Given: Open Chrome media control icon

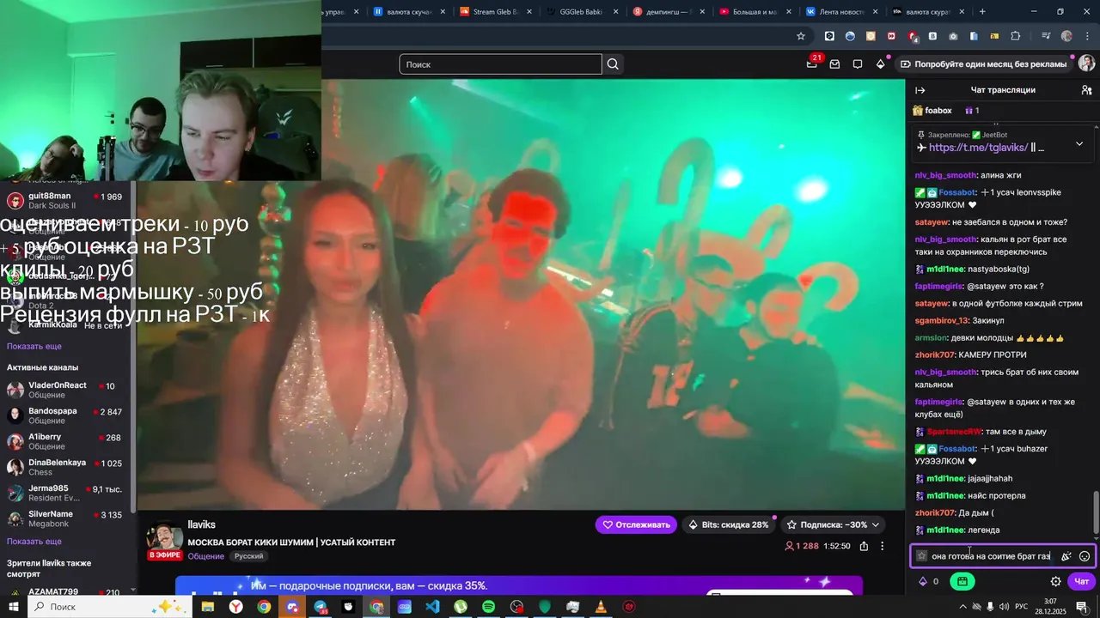Looking at the screenshot, I should pyautogui.click(x=1046, y=36).
